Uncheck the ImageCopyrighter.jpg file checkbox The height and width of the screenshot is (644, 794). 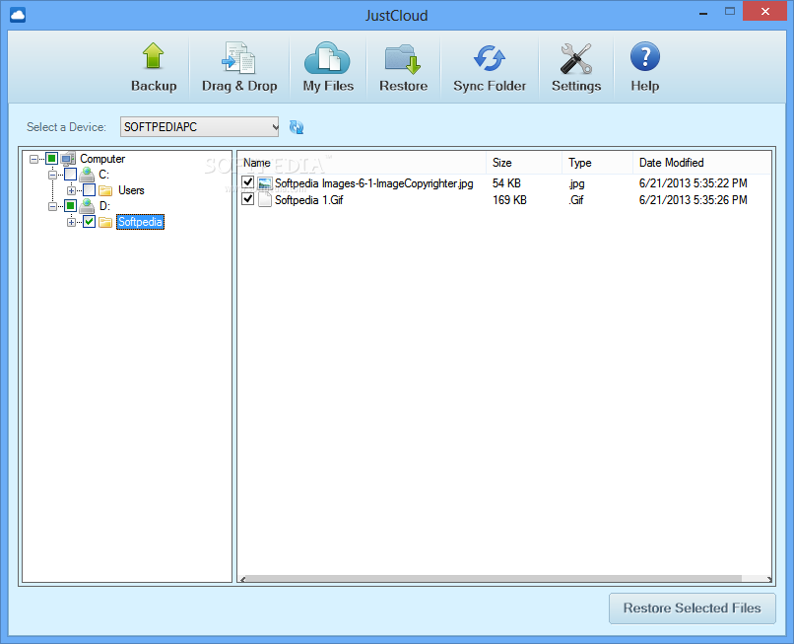(x=247, y=182)
